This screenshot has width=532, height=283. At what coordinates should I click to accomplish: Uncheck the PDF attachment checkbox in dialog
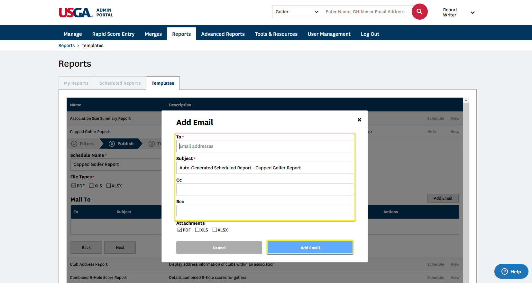pos(179,230)
